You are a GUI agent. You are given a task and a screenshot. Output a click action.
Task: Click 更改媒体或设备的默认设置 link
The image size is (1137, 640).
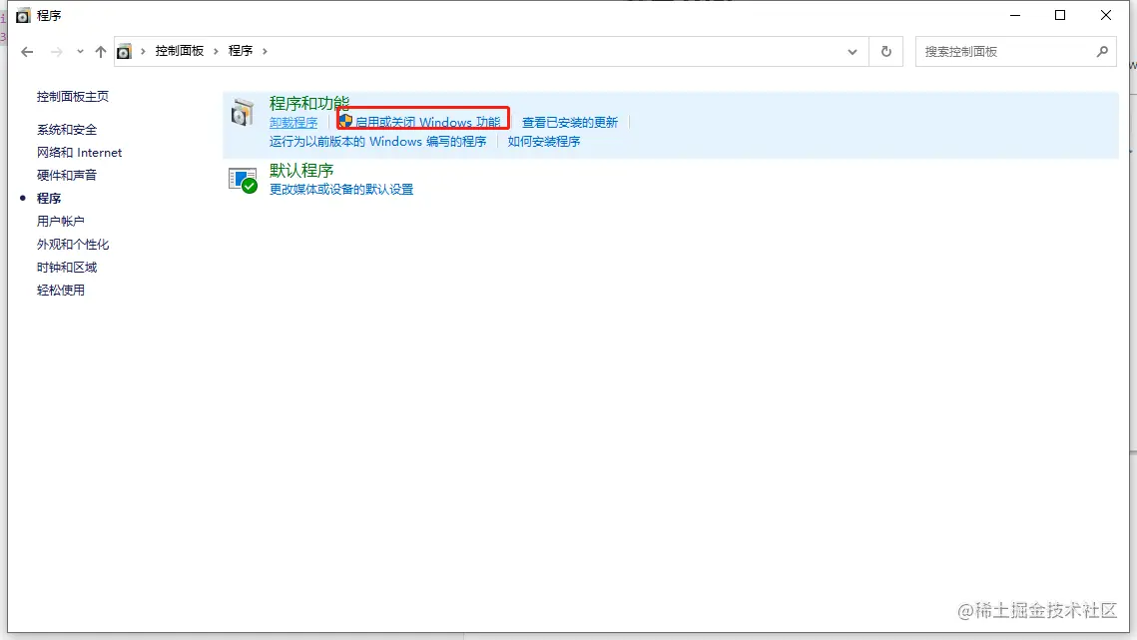[x=340, y=190]
